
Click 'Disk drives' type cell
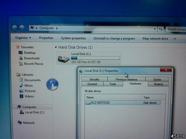click(x=150, y=103)
